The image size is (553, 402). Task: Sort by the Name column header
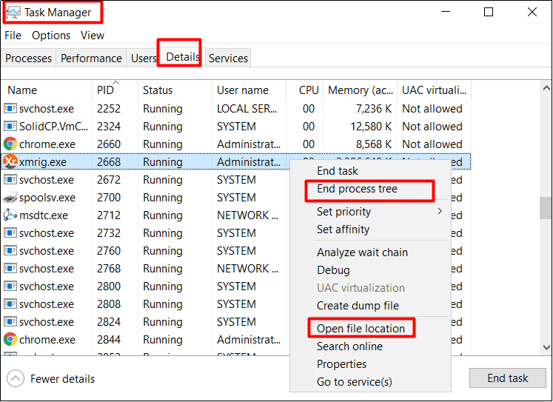click(x=47, y=90)
